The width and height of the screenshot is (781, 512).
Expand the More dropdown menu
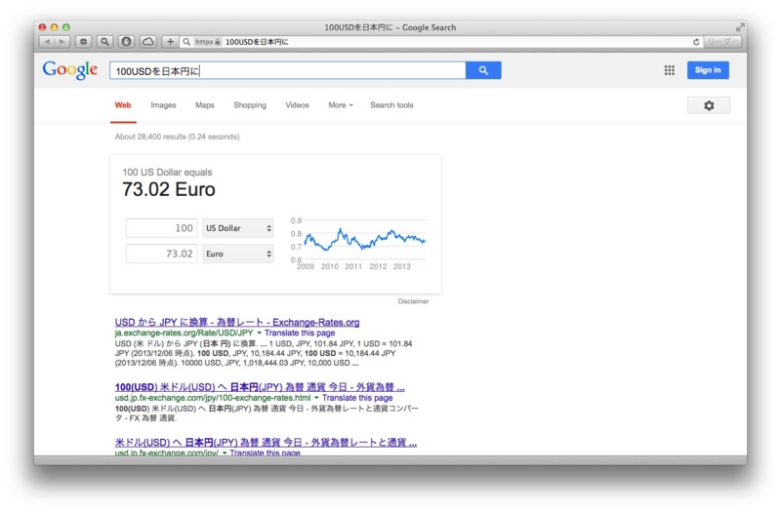click(x=341, y=105)
